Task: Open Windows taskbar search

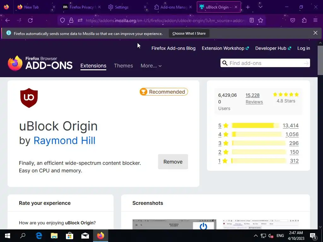Action: tap(23, 236)
